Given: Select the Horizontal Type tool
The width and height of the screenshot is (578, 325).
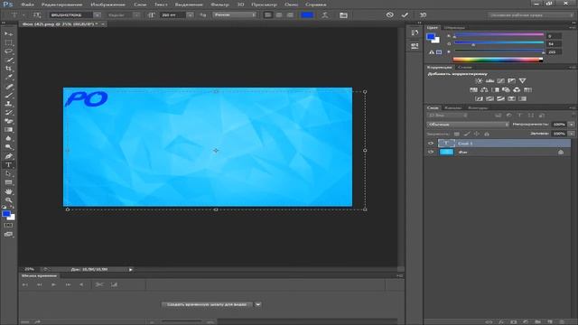Looking at the screenshot, I should click(8, 164).
